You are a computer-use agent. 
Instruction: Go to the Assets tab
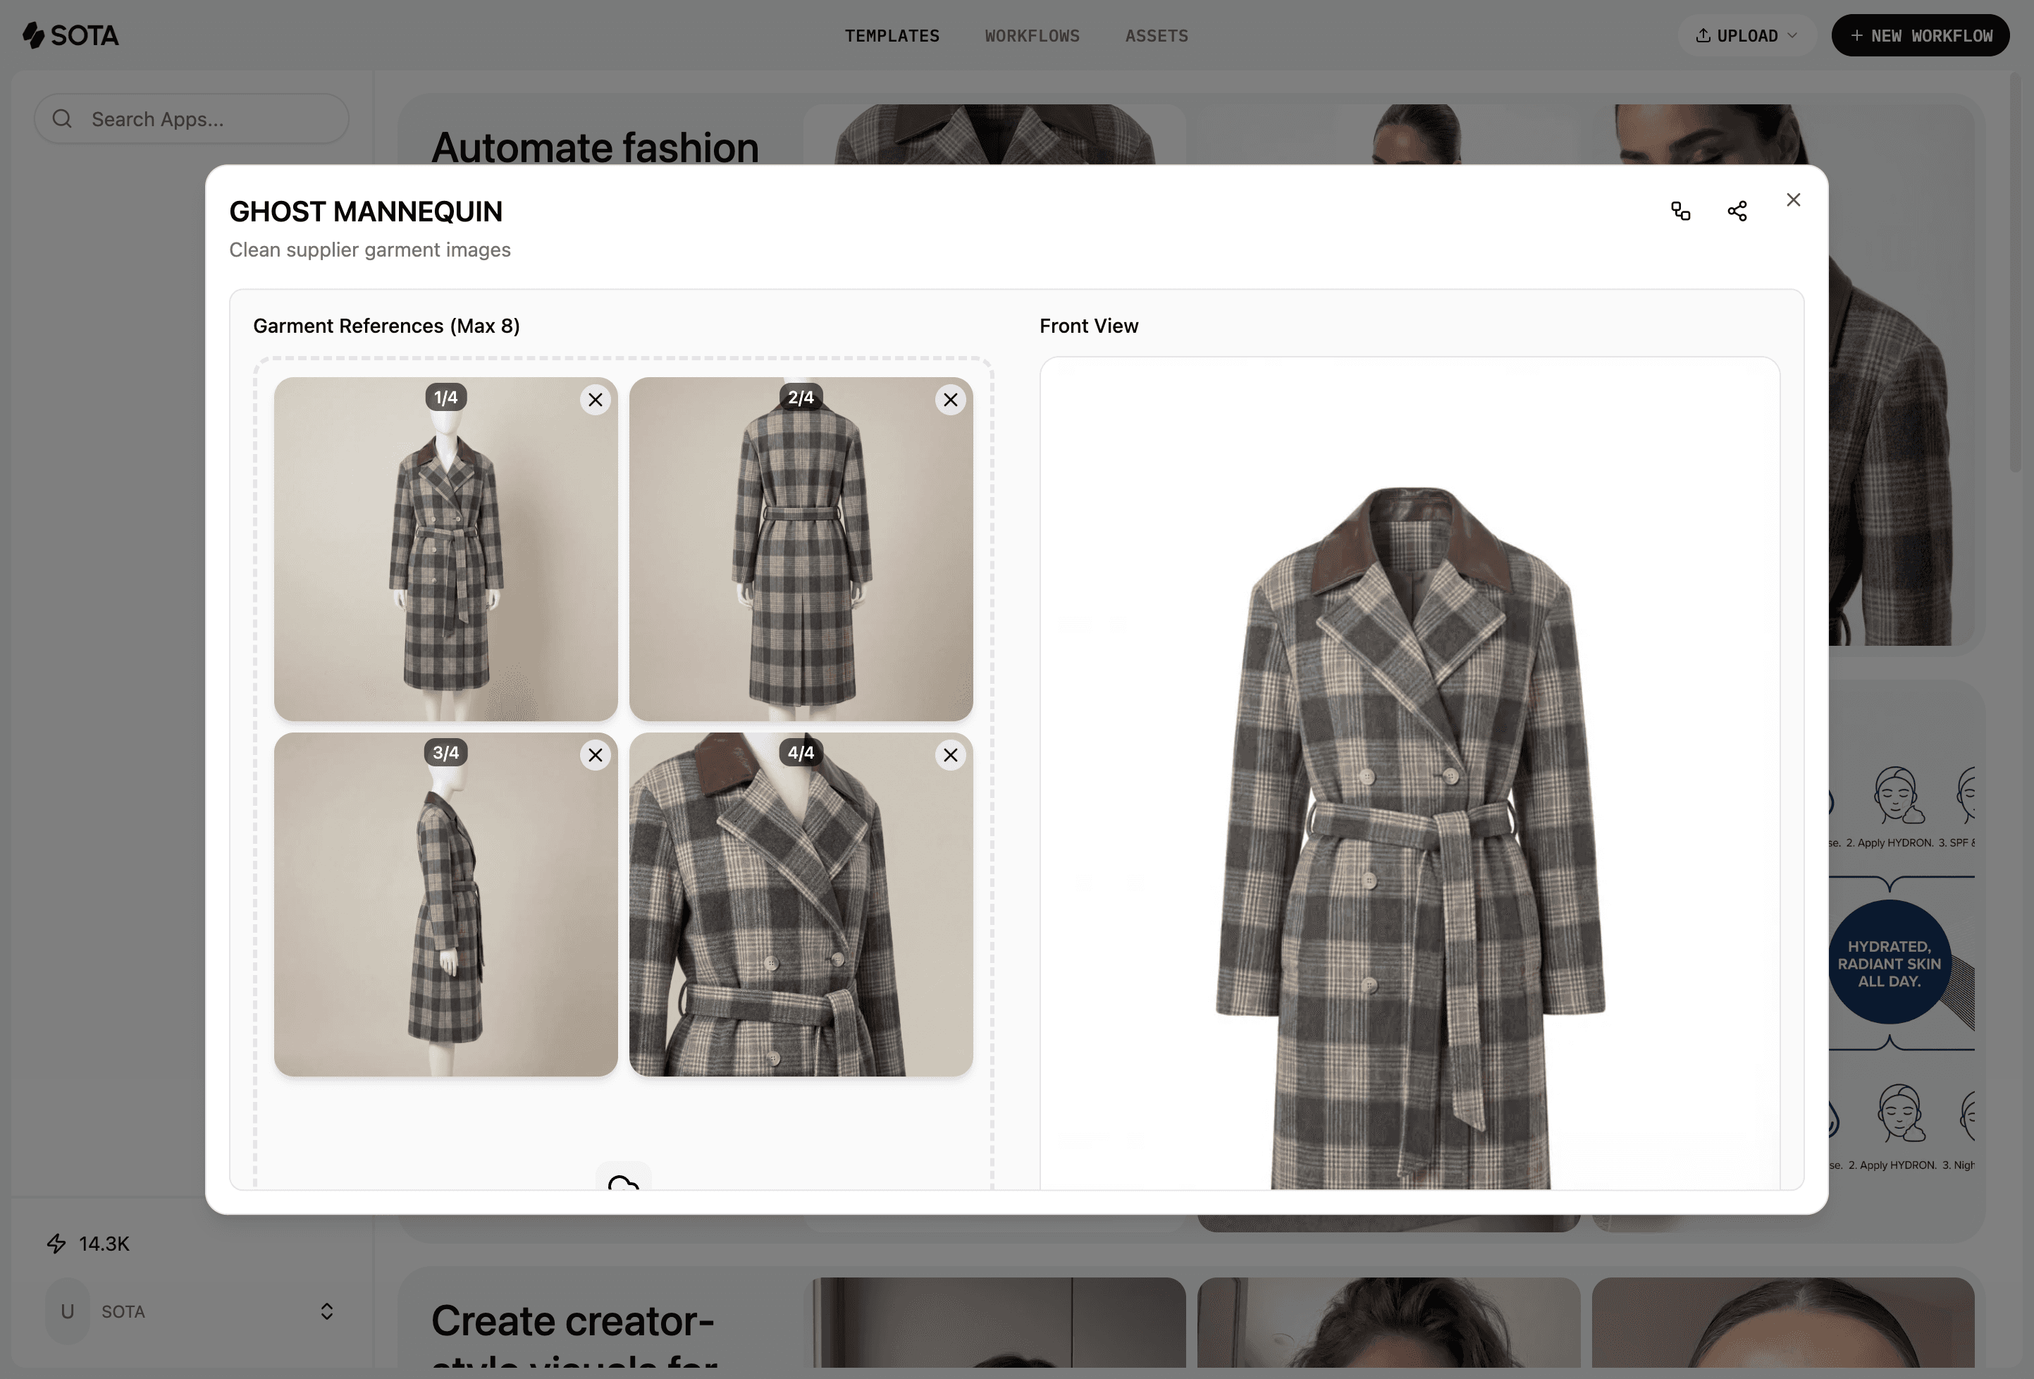click(1156, 36)
